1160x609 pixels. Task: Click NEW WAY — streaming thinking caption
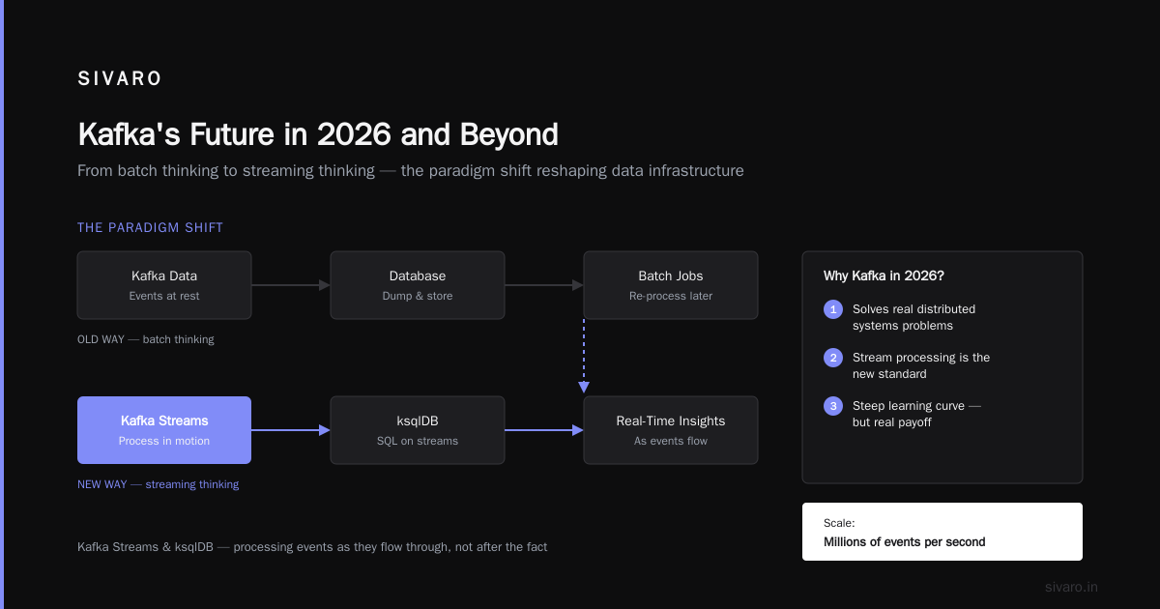[158, 484]
